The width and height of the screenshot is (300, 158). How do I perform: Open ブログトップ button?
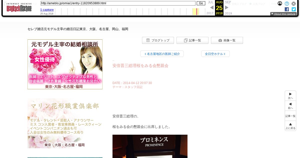coord(158,40)
